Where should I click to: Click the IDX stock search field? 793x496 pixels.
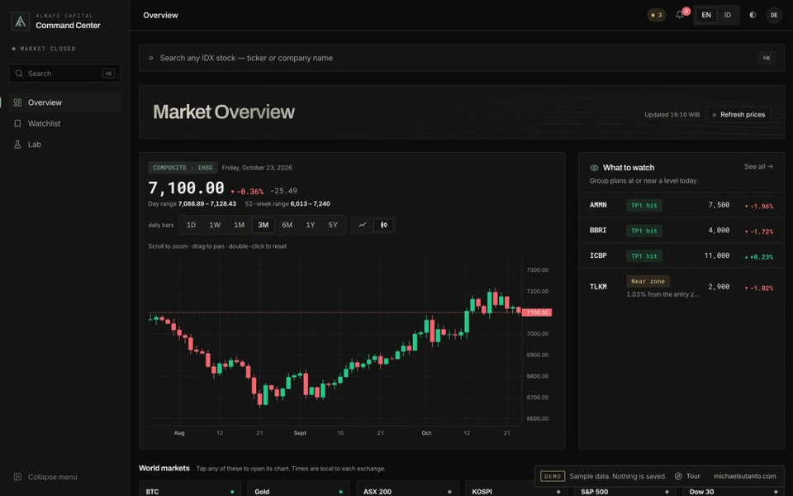tap(461, 58)
